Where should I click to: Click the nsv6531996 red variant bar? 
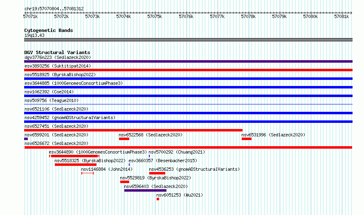pos(247,139)
